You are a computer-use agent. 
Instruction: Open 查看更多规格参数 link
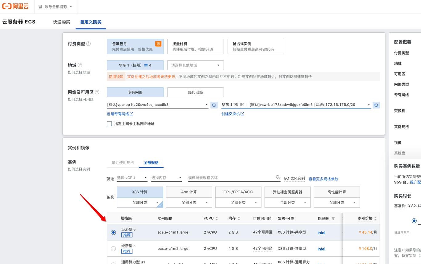point(323,179)
